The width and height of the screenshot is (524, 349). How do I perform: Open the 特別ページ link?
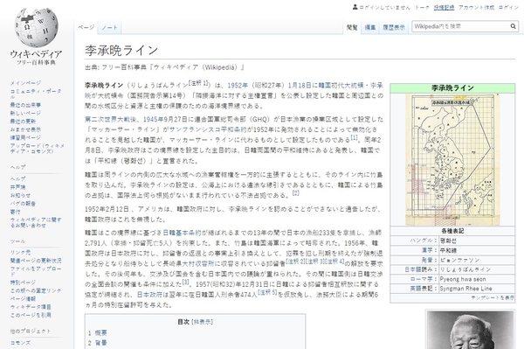coord(23,282)
